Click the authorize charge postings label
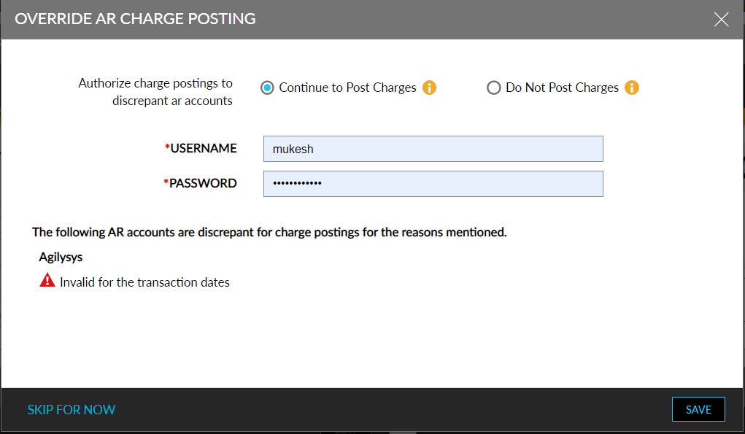This screenshot has width=745, height=434. tap(155, 91)
